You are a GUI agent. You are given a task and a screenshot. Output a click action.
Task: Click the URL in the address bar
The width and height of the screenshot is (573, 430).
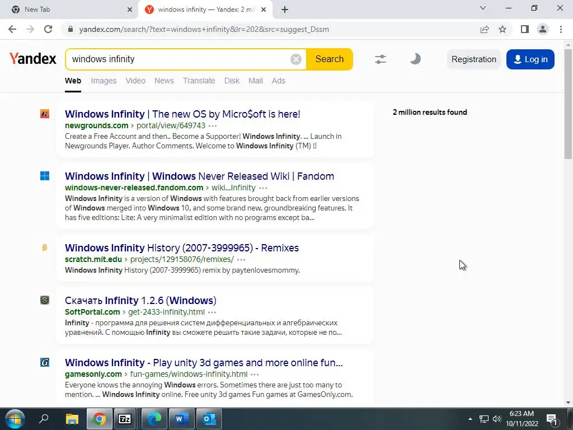(204, 29)
